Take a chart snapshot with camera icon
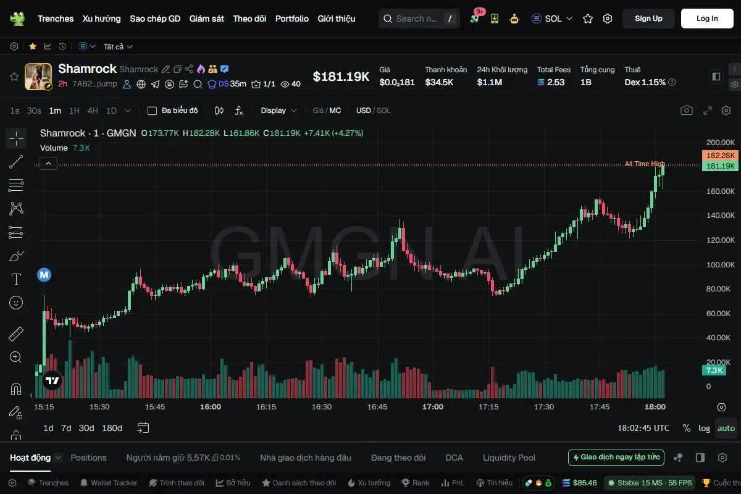The image size is (741, 494). [x=686, y=111]
